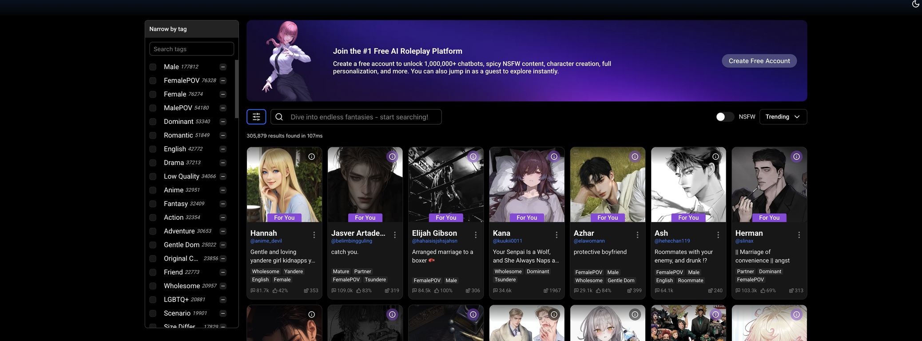
Task: Click the tag list scrollbar
Action: pos(237,89)
